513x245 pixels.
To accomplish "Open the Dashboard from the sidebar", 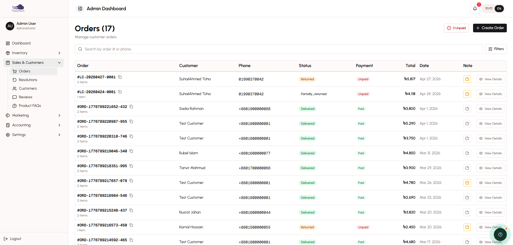I will 21,43.
